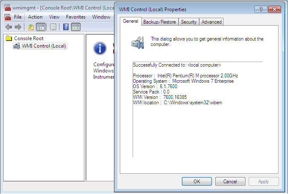Open the Action menu

(35, 17)
